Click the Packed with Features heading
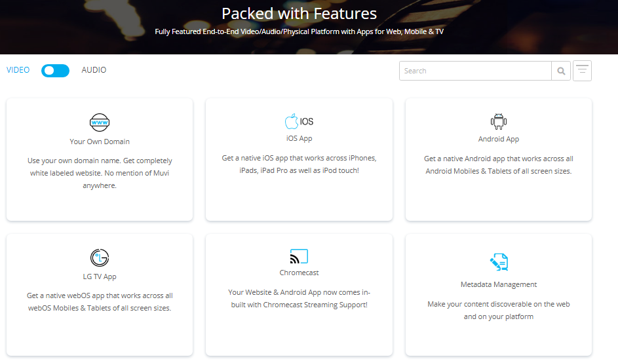 click(x=299, y=14)
